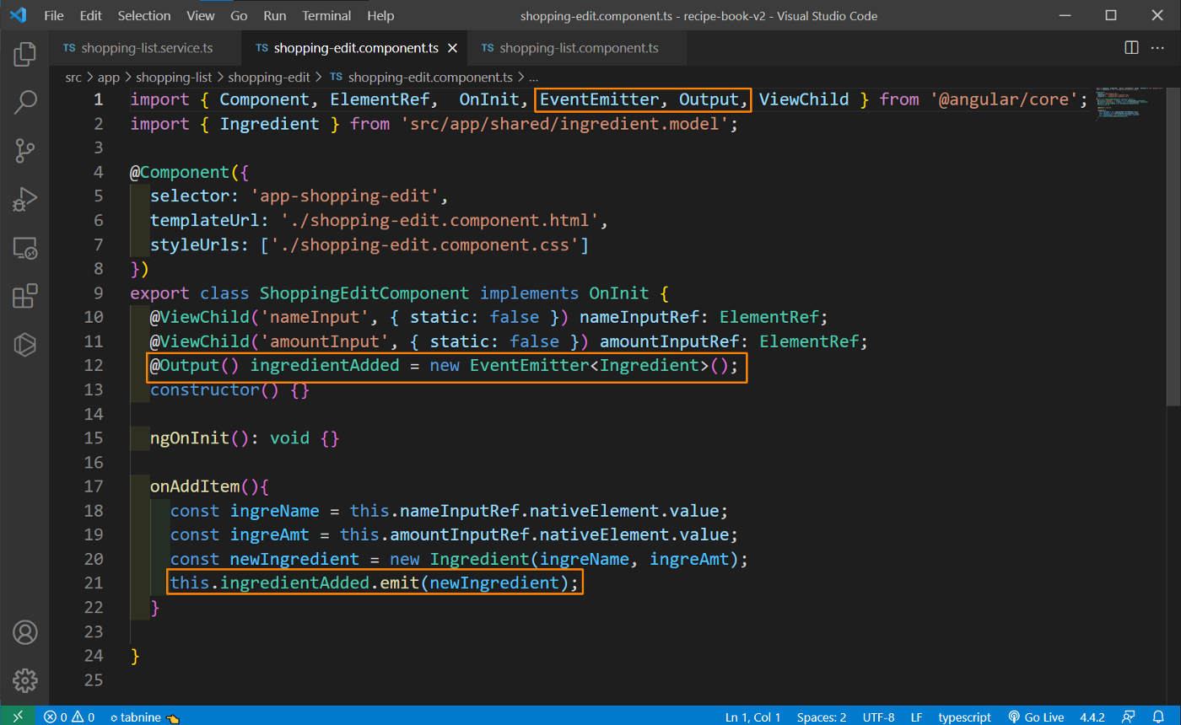Go to line via Ln 1, Col 1
Screen dimensions: 1181x725
point(752,717)
